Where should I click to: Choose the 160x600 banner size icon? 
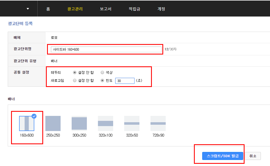click(27, 123)
